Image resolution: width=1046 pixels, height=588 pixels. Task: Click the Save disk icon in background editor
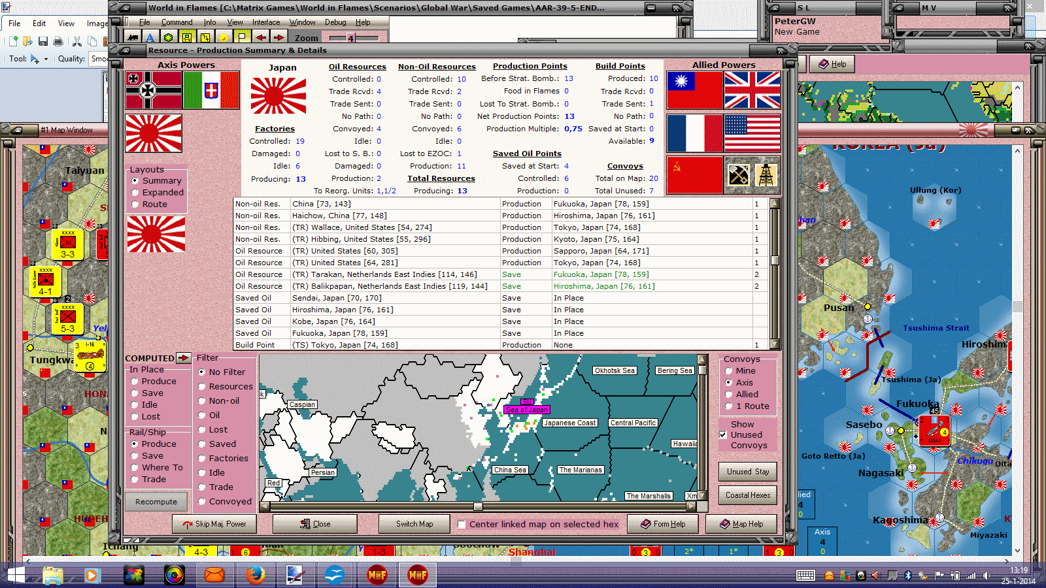click(x=42, y=41)
